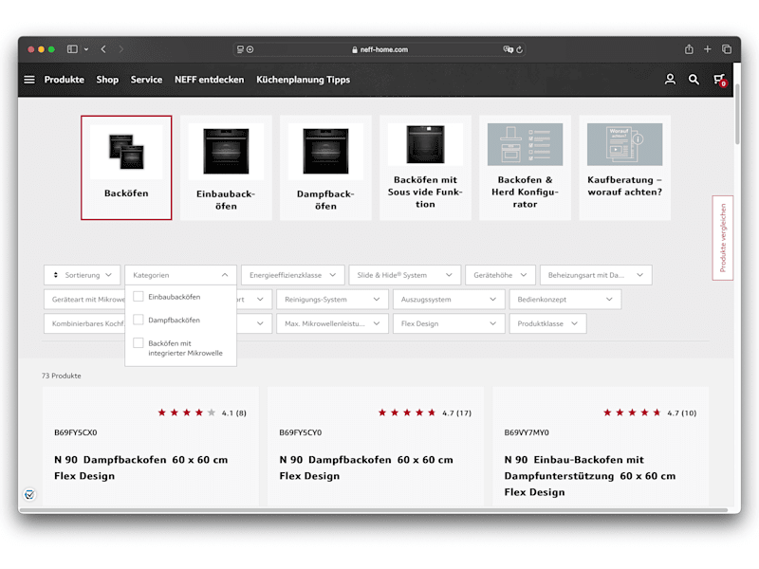Open the Shop menu

tap(107, 80)
